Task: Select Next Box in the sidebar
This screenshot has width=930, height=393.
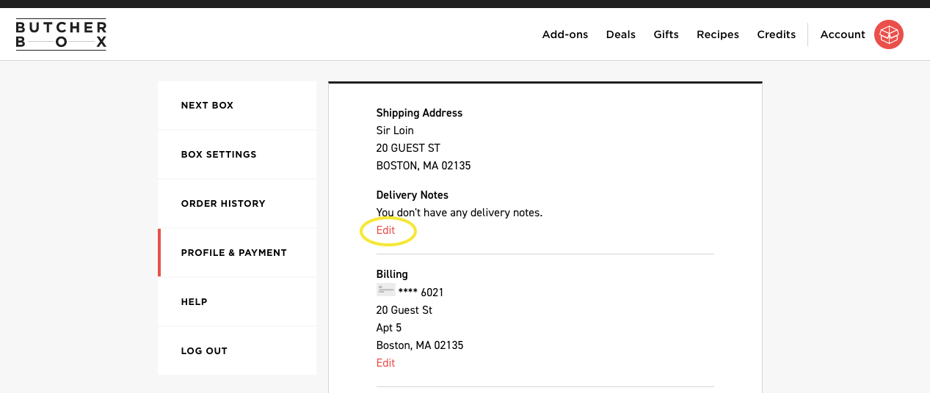Action: point(207,106)
